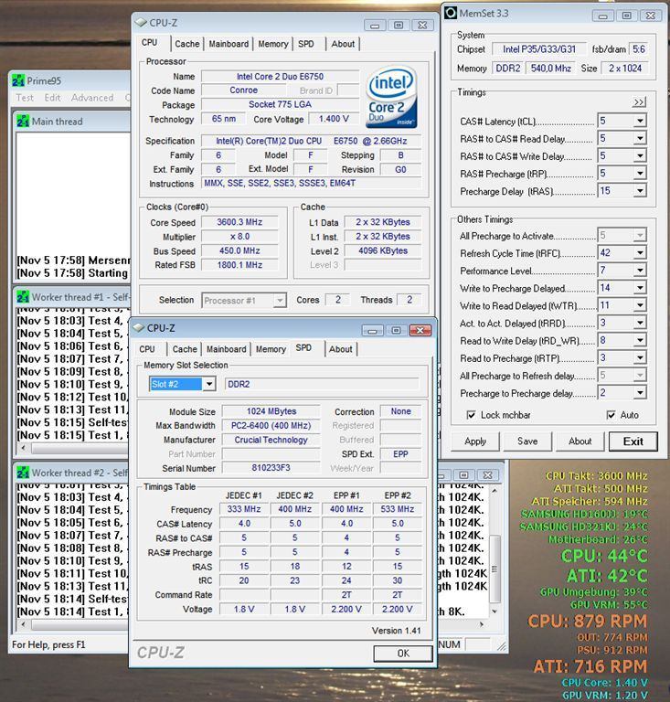Close the MemSet 3.3 window
670x702 pixels.
pos(650,16)
